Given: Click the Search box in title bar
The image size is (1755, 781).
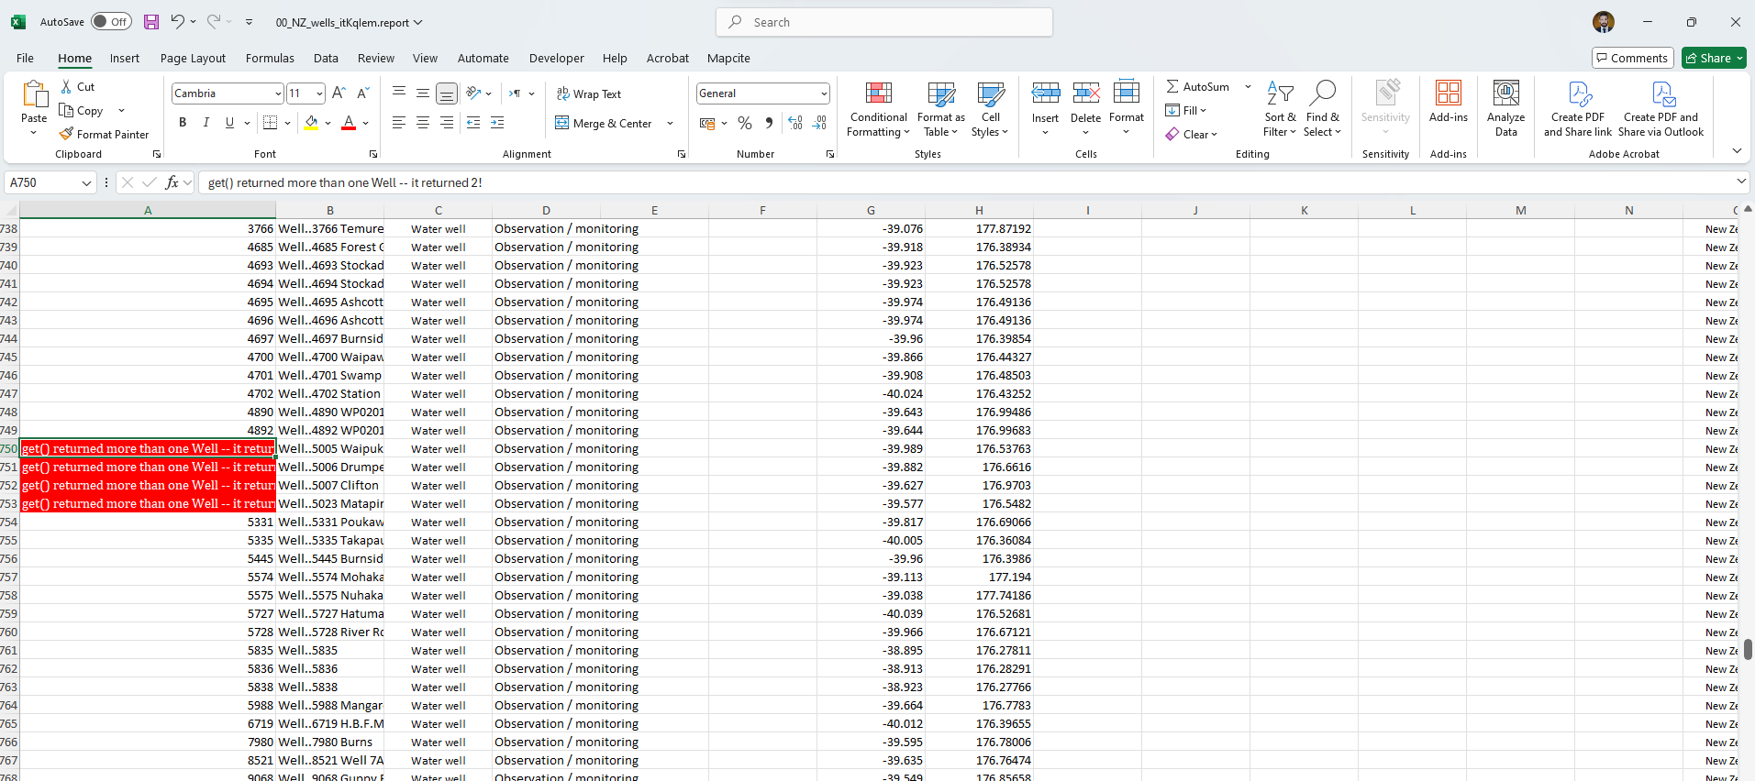Looking at the screenshot, I should (x=884, y=22).
